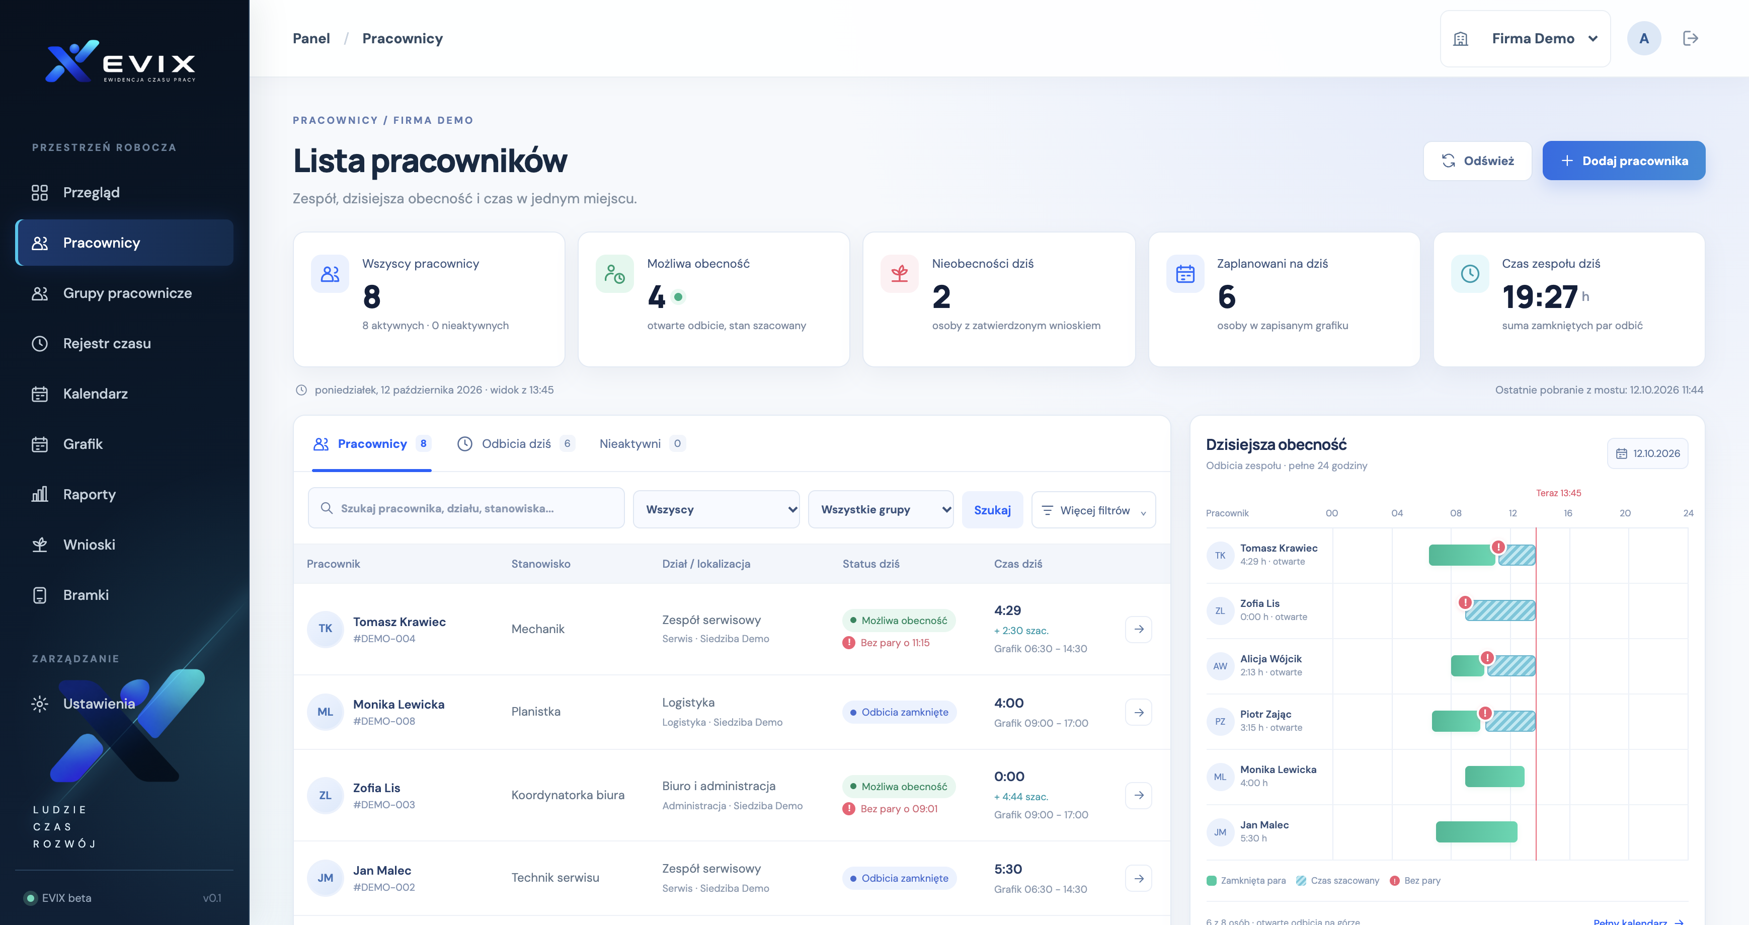The width and height of the screenshot is (1749, 925).
Task: Open Zofia Lis details arrow
Action: coord(1139,795)
